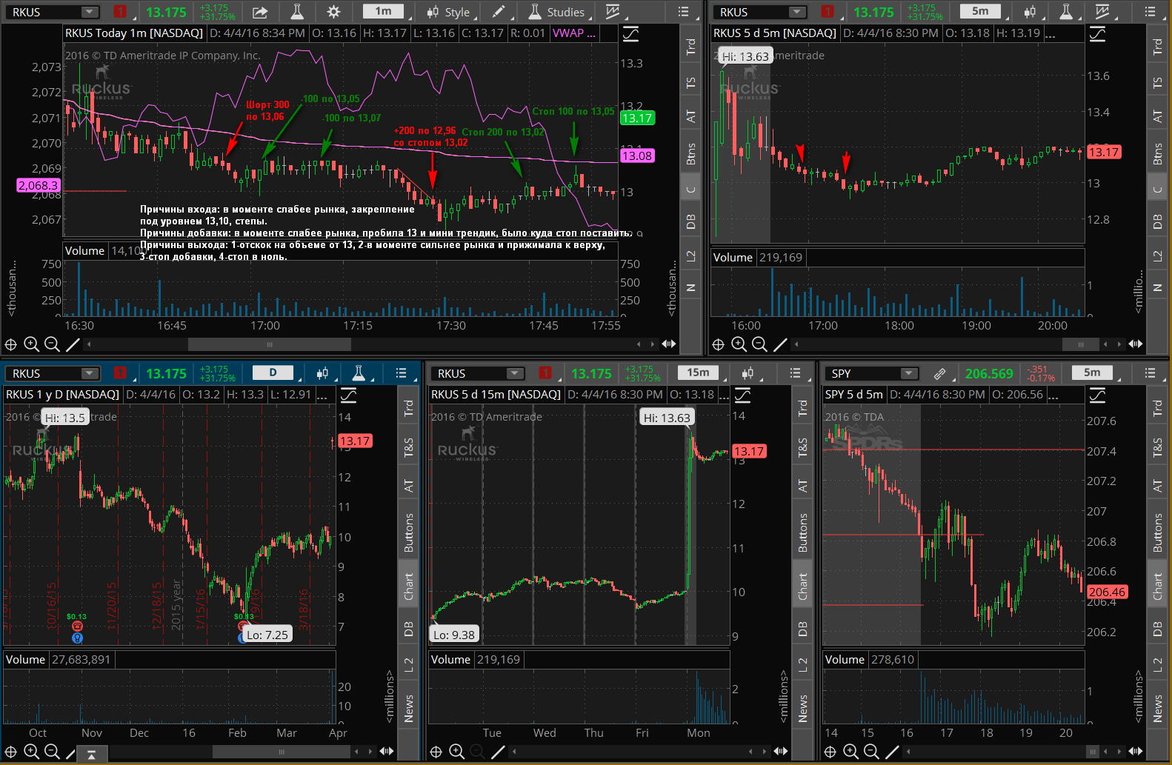Select the C tab on the top-right 5m chart sidebar

1157,189
